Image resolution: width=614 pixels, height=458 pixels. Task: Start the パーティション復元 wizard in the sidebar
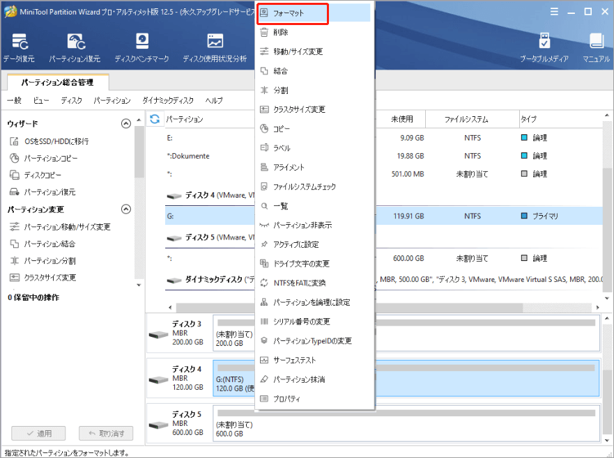(x=43, y=191)
